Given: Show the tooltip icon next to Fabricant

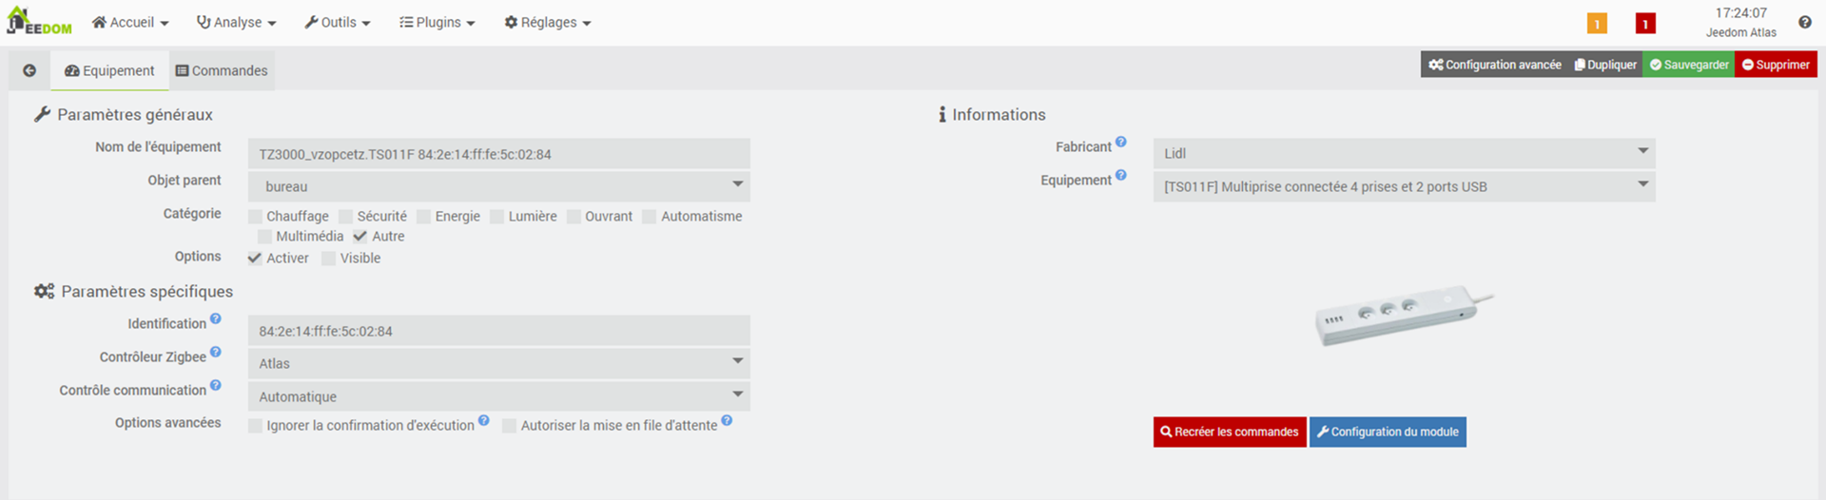Looking at the screenshot, I should tap(1121, 142).
